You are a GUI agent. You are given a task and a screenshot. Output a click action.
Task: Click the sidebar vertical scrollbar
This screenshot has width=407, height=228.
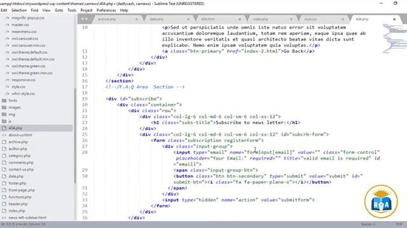click(75, 136)
